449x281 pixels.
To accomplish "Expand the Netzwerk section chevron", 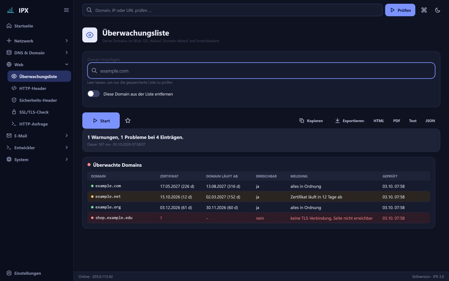I will [67, 40].
